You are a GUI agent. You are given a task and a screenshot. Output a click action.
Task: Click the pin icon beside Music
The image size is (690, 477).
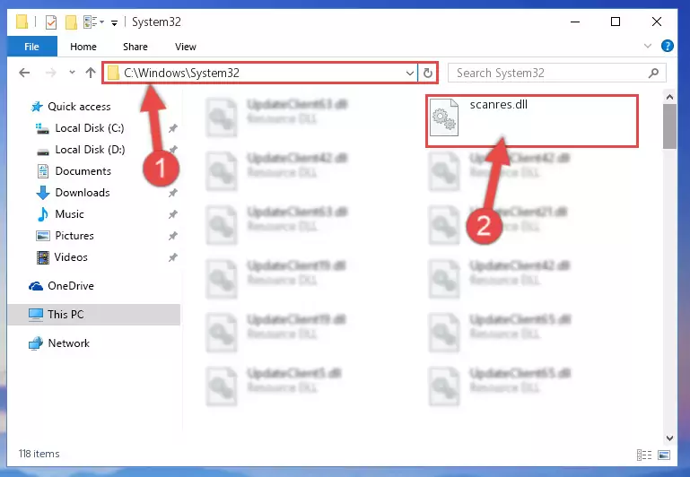pyautogui.click(x=173, y=214)
